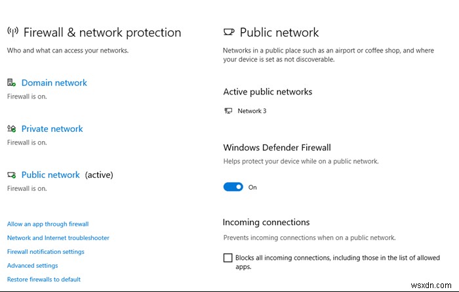Open the Private network settings link

coord(52,129)
